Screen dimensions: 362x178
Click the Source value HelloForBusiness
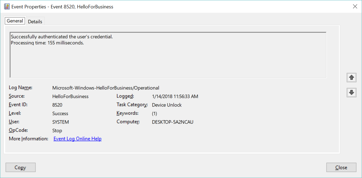pos(70,96)
